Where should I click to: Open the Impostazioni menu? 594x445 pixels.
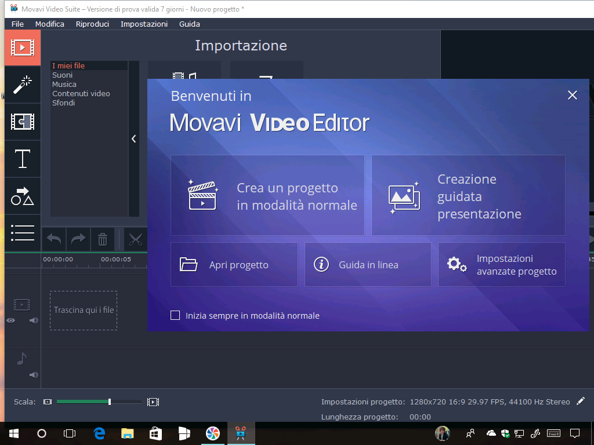click(144, 24)
